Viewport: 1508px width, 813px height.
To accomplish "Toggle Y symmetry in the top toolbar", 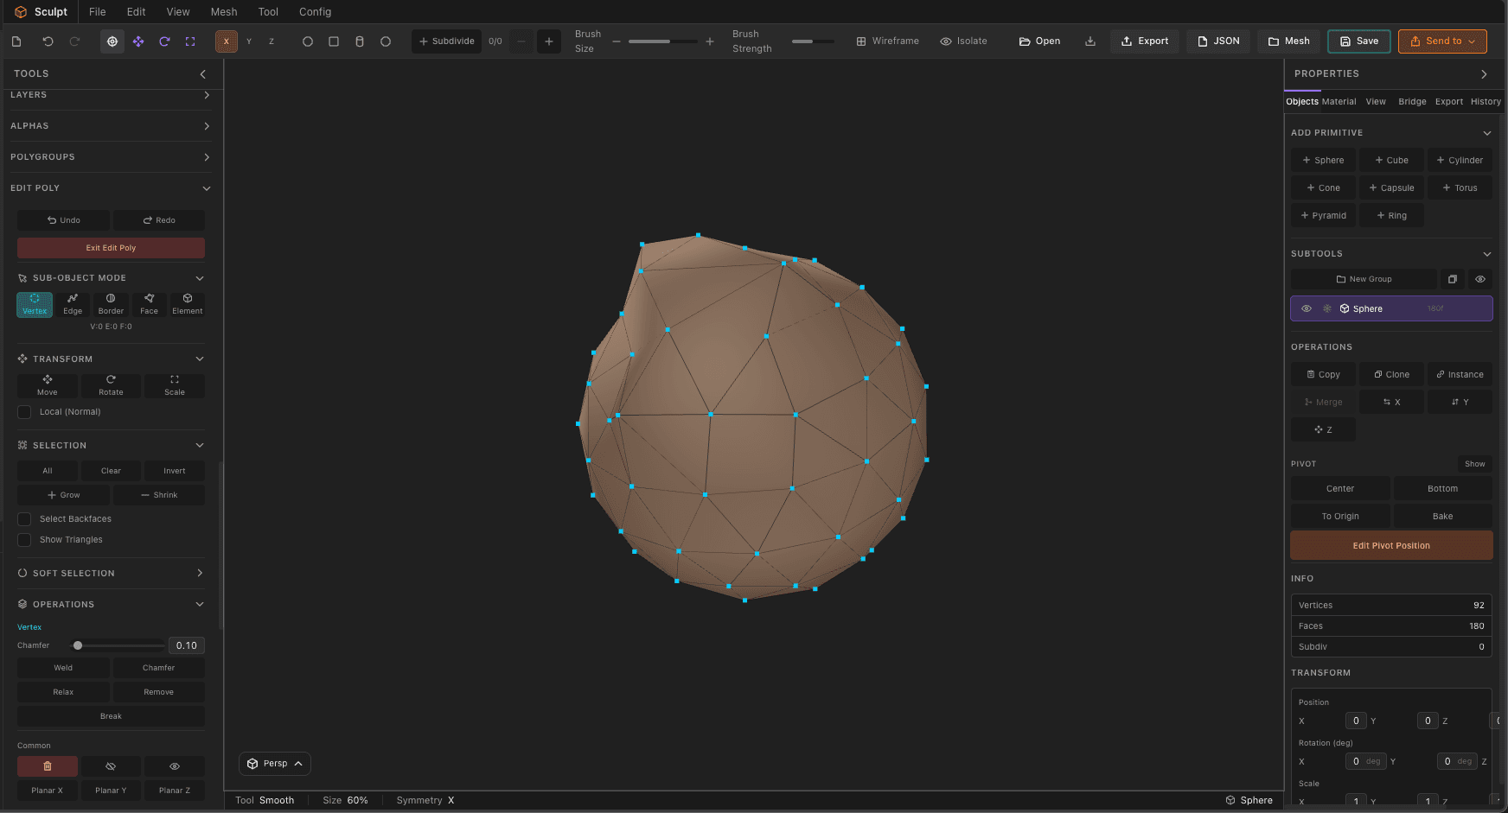I will point(249,41).
